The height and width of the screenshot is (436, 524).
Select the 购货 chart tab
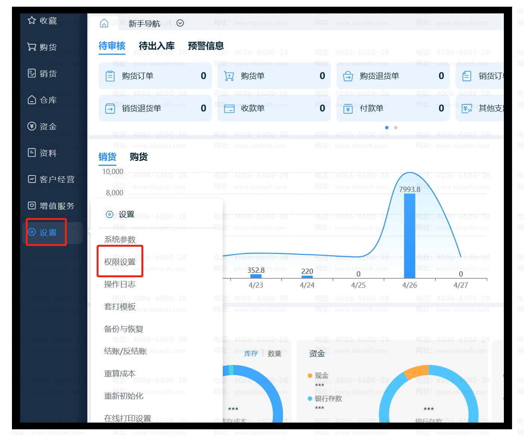[138, 157]
